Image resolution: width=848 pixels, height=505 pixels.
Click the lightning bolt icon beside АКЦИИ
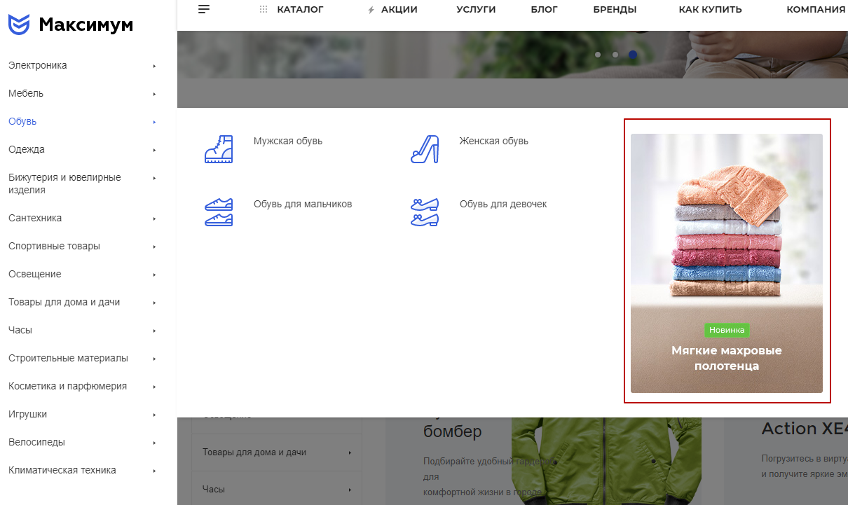coord(371,10)
